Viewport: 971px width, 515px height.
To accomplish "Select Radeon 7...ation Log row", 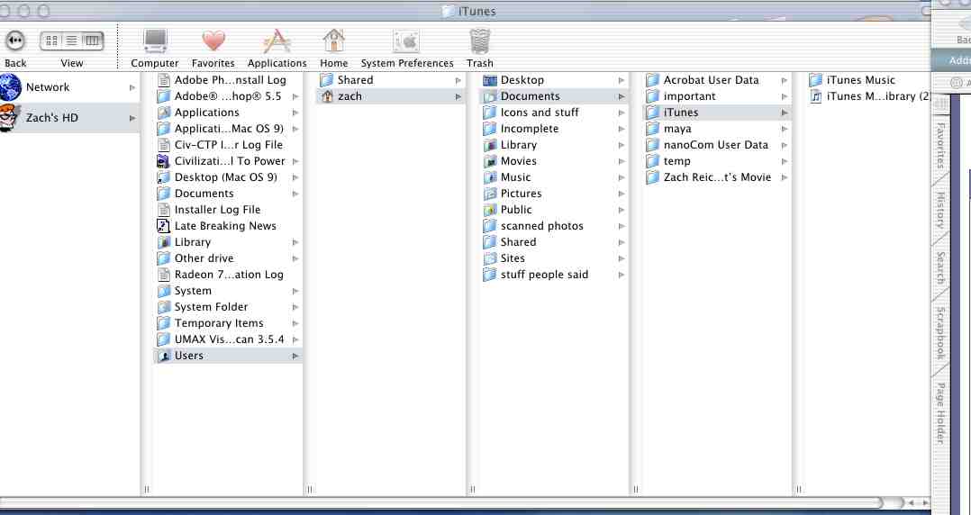I will tap(227, 275).
